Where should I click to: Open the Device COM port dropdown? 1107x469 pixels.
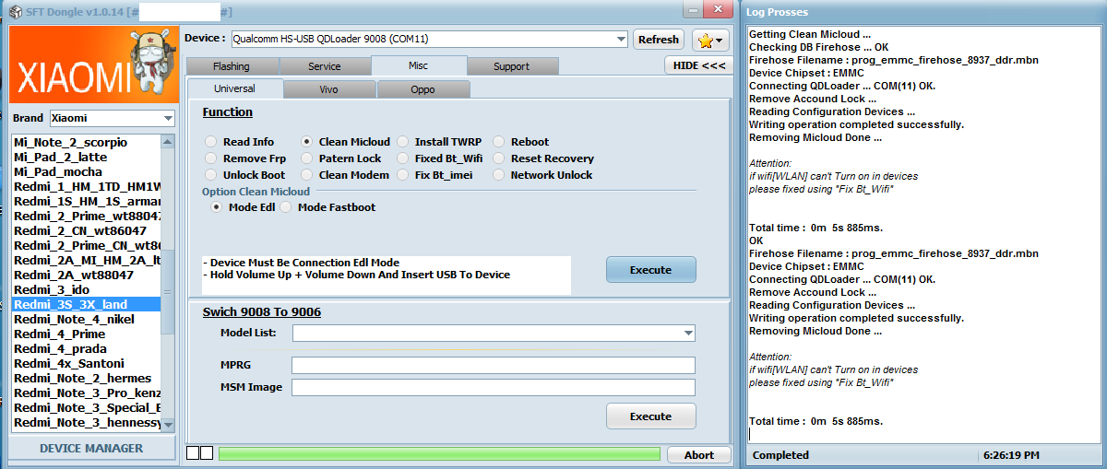point(620,39)
